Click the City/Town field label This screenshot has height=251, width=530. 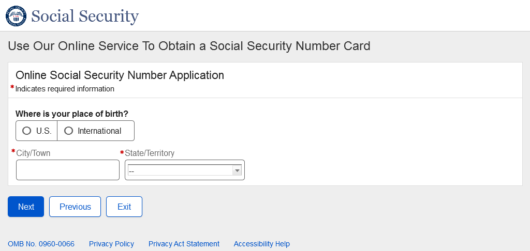coord(33,153)
